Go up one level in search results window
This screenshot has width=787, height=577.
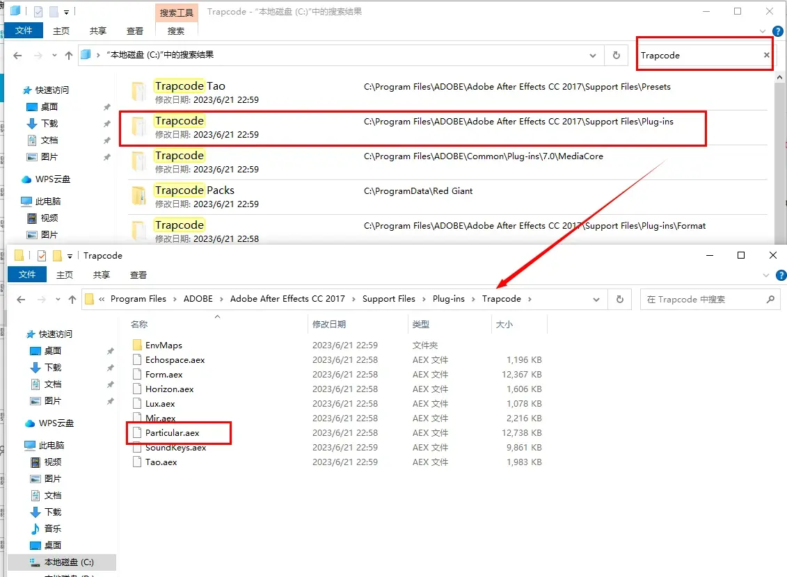pyautogui.click(x=69, y=55)
